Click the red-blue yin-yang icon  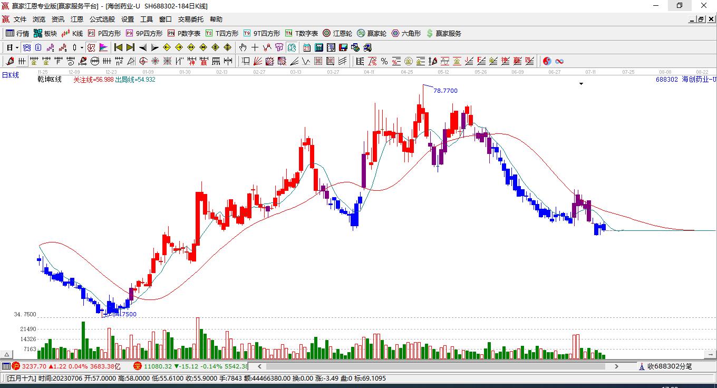(x=547, y=61)
